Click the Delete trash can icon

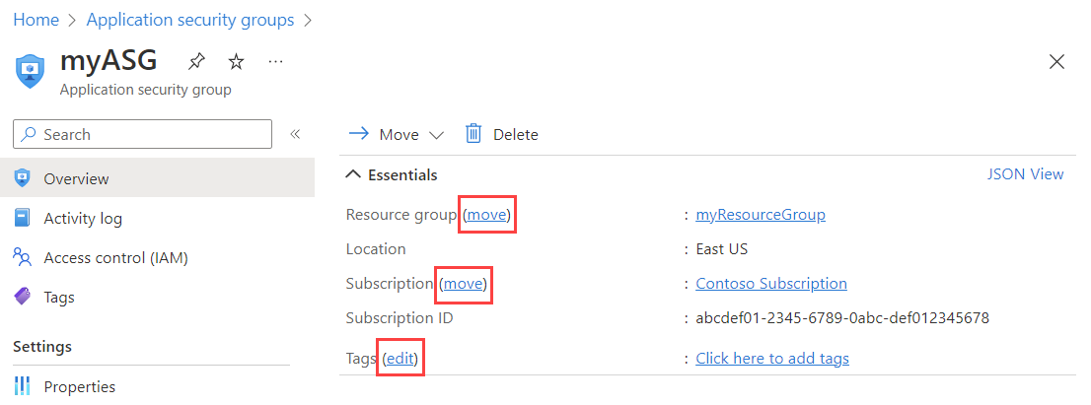(x=473, y=134)
